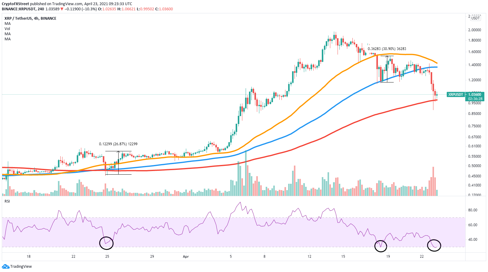Click the 0.55000 price axis label
The width and height of the screenshot is (488, 272).
pyautogui.click(x=475, y=156)
